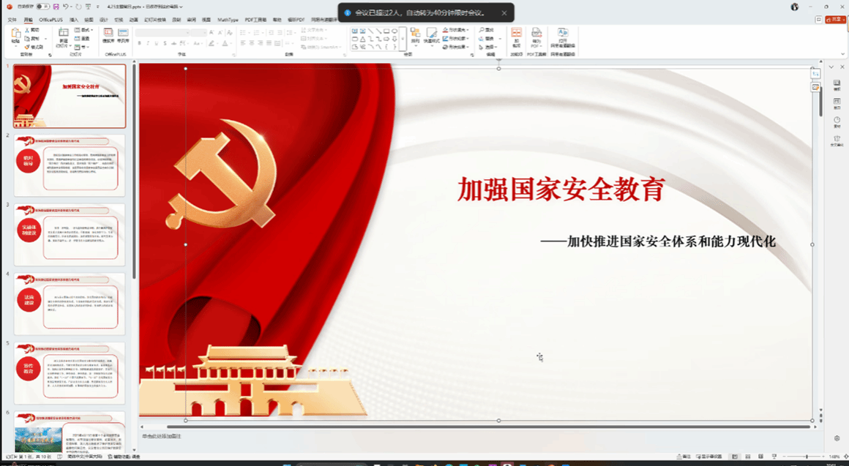
Task: Click the user account avatar in title bar
Action: 794,7
